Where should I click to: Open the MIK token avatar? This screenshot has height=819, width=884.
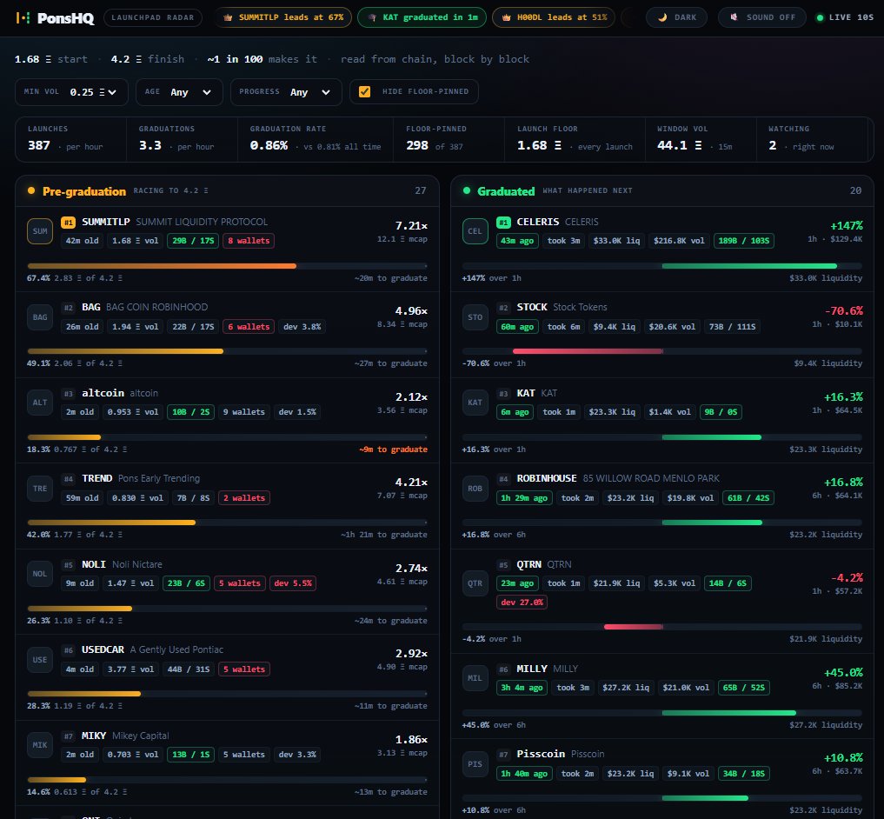(40, 745)
